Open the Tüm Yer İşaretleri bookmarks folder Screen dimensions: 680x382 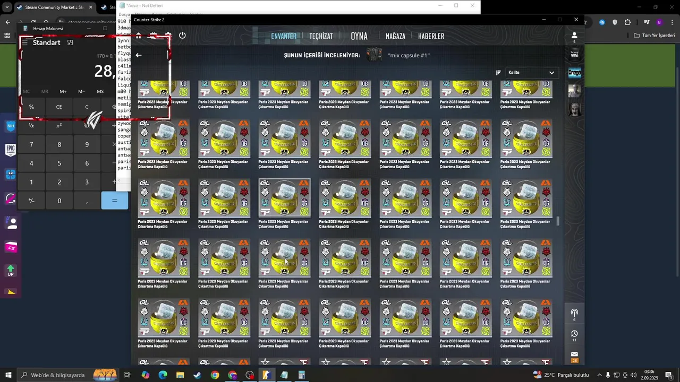tap(654, 36)
